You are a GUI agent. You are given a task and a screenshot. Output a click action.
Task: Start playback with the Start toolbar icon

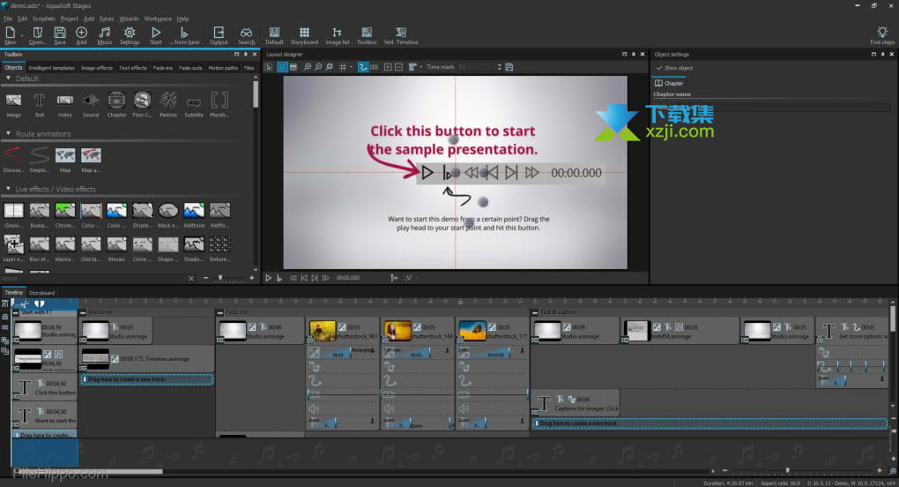point(156,35)
